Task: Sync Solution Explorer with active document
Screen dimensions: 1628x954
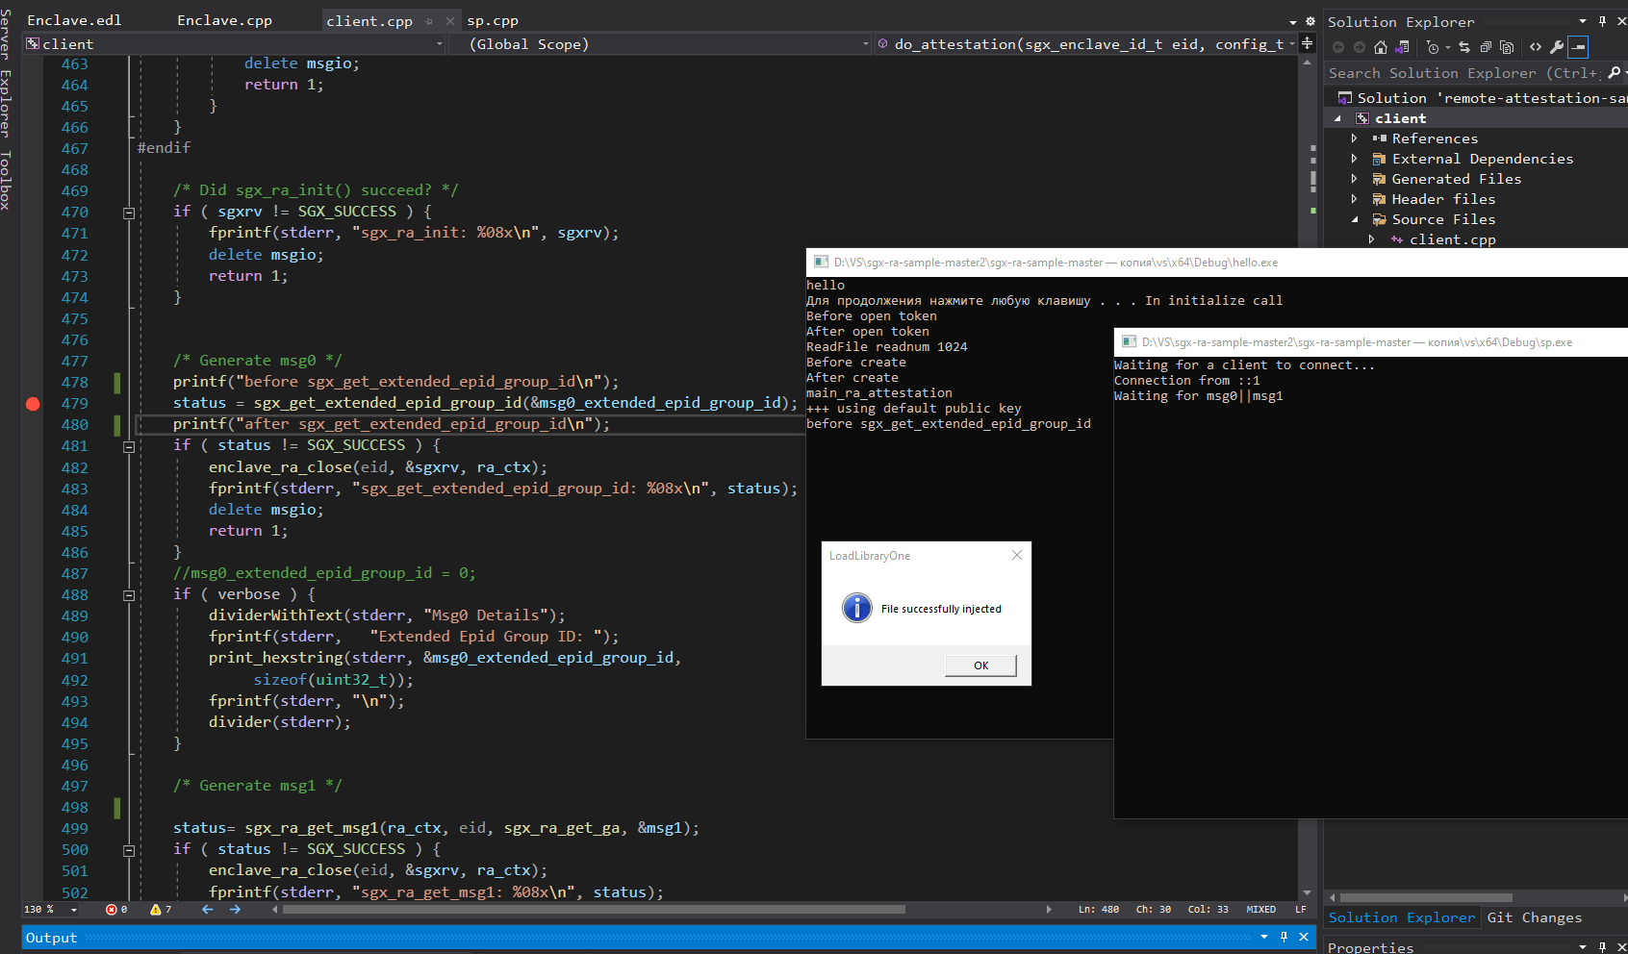Action: (x=1463, y=46)
